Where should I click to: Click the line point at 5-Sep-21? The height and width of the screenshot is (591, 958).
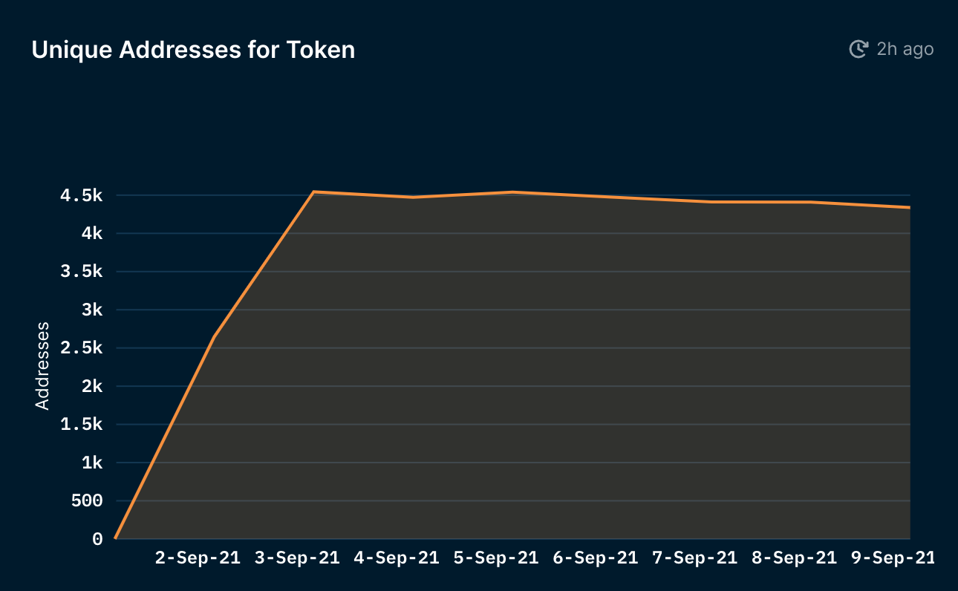pyautogui.click(x=512, y=192)
